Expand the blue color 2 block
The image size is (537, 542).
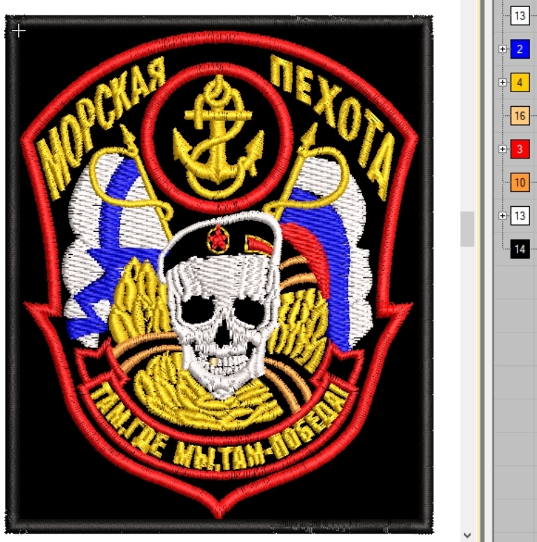tap(502, 50)
